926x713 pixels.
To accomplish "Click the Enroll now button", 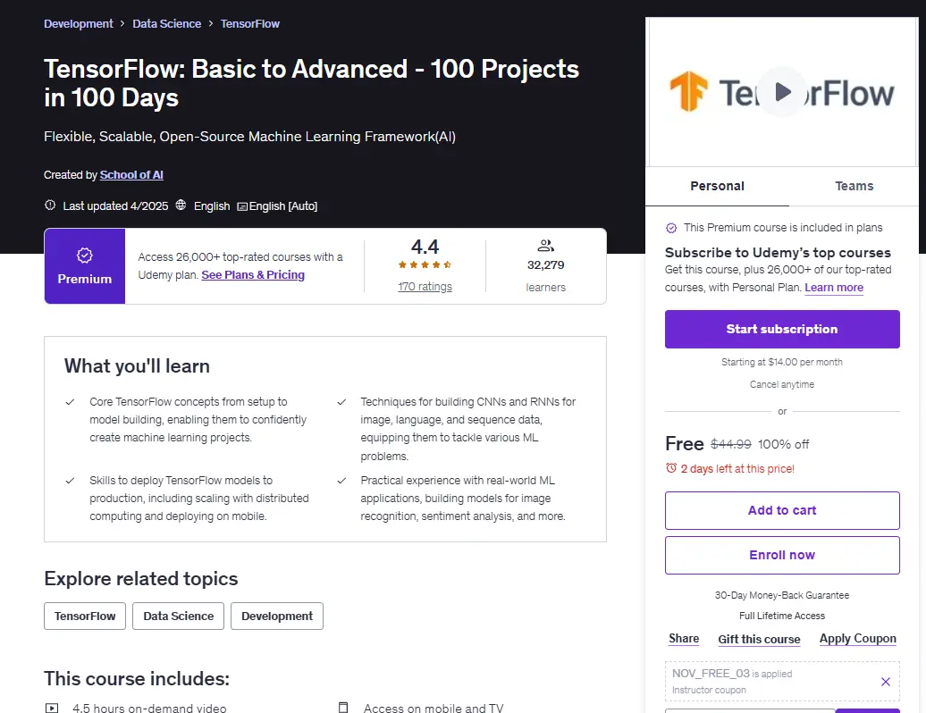I will (x=782, y=556).
